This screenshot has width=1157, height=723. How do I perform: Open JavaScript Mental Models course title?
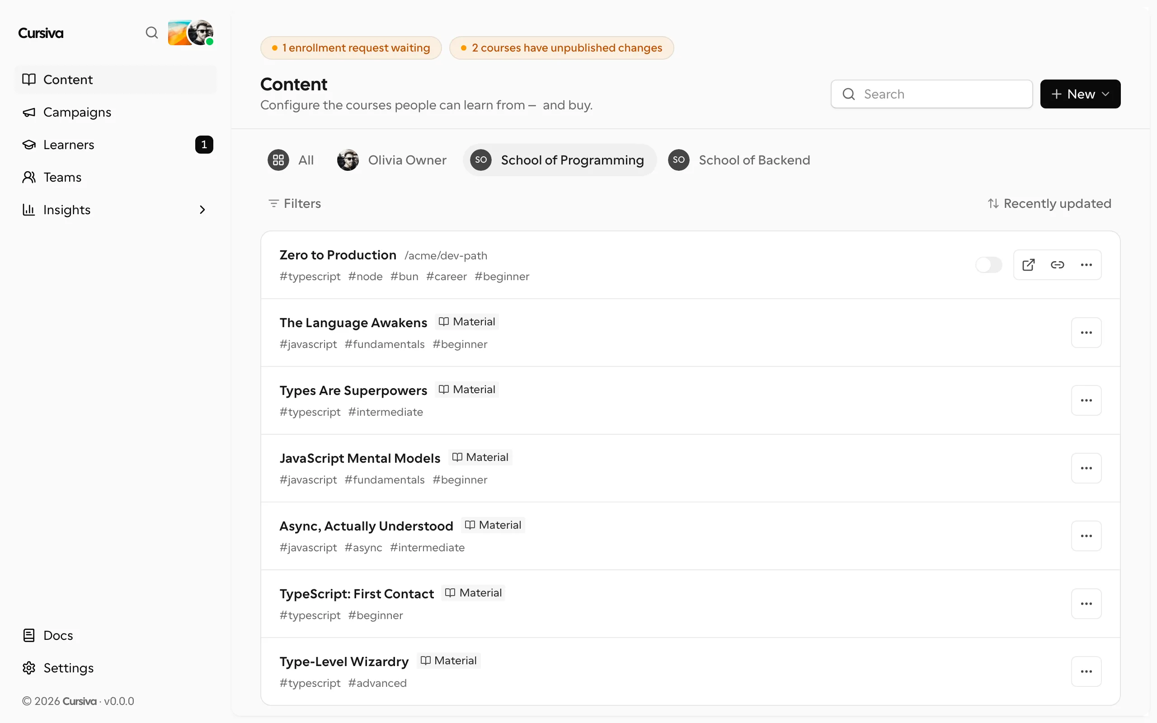[360, 458]
